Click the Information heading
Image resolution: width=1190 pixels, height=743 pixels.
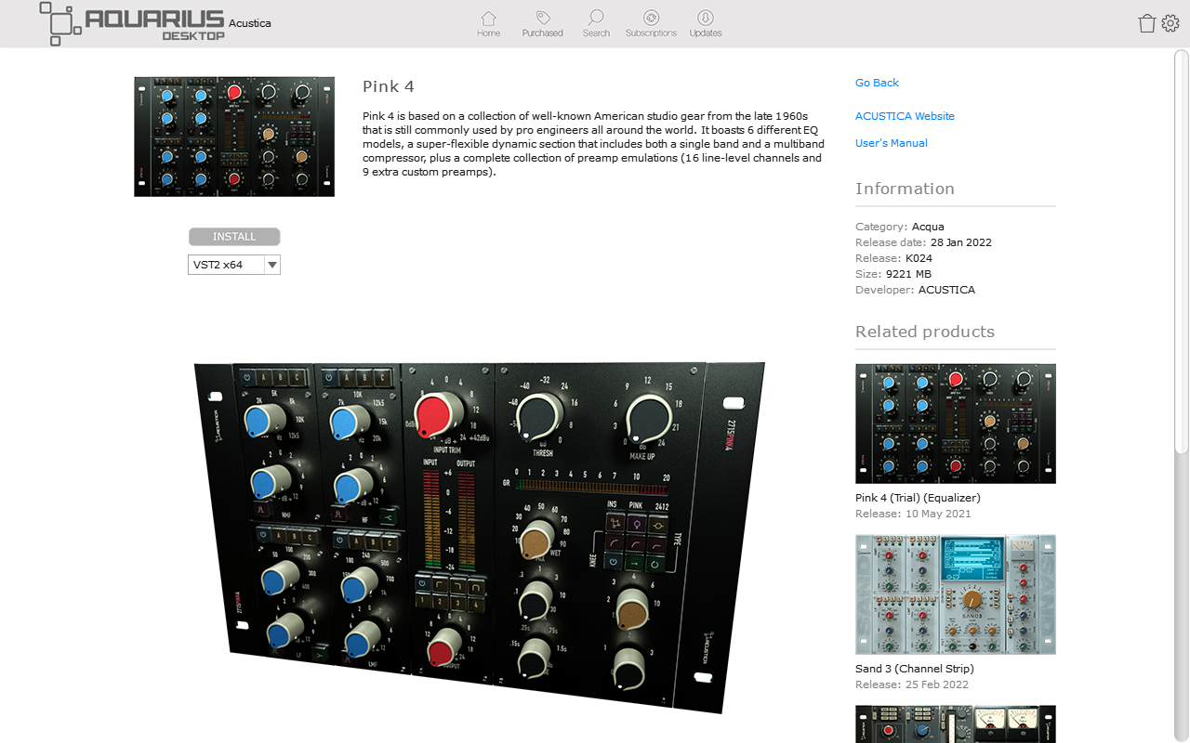pyautogui.click(x=905, y=189)
